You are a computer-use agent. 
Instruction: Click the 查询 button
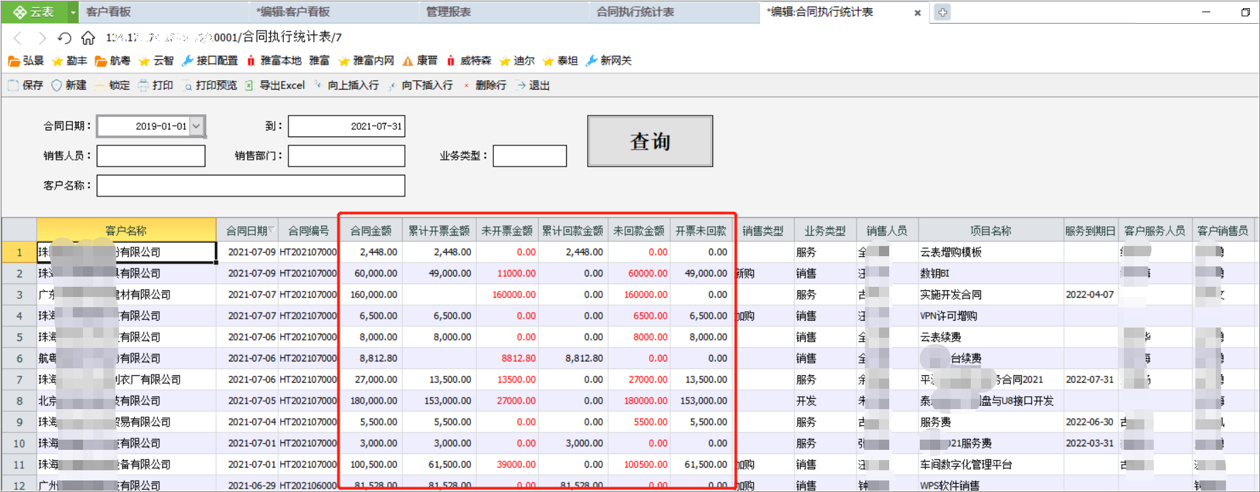point(650,141)
